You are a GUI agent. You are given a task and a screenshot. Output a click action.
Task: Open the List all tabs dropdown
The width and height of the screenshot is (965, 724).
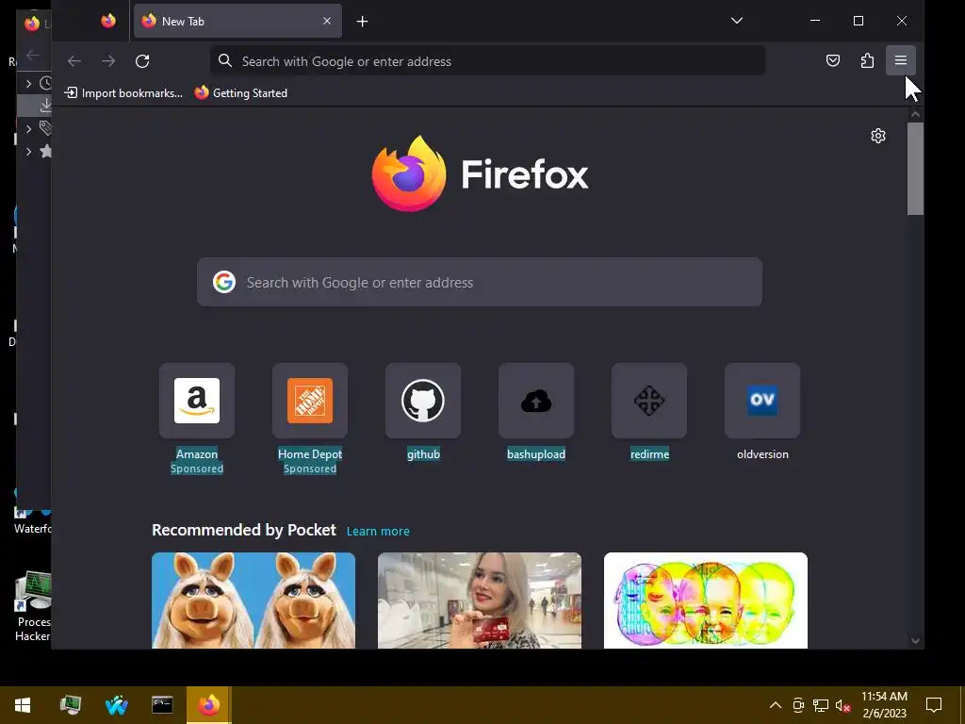click(737, 21)
